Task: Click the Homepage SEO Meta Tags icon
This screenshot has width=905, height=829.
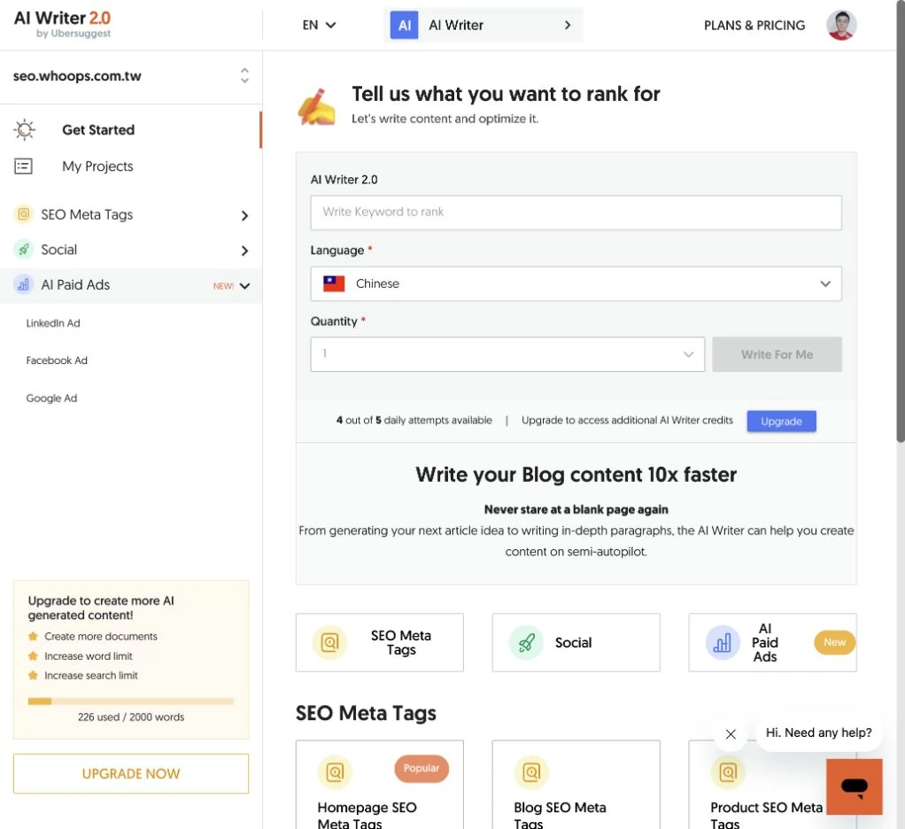Action: [335, 771]
